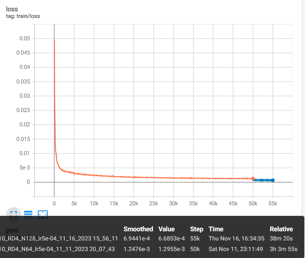Click 'Relative' column header in tooltip

point(281,229)
